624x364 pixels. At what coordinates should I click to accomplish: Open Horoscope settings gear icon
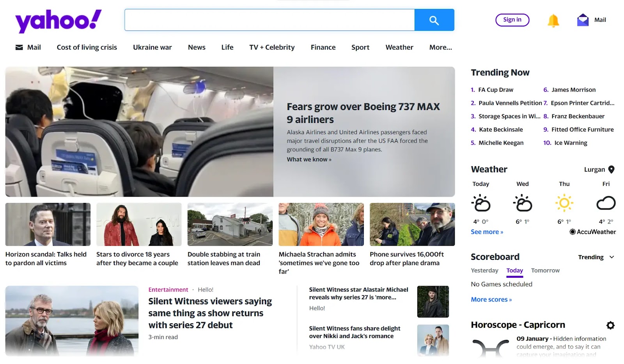click(610, 325)
